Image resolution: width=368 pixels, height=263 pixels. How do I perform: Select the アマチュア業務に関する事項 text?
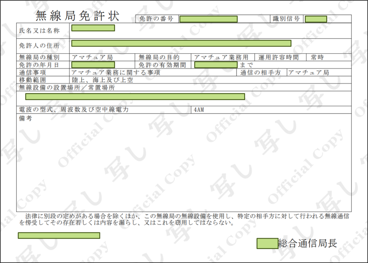click(116, 73)
